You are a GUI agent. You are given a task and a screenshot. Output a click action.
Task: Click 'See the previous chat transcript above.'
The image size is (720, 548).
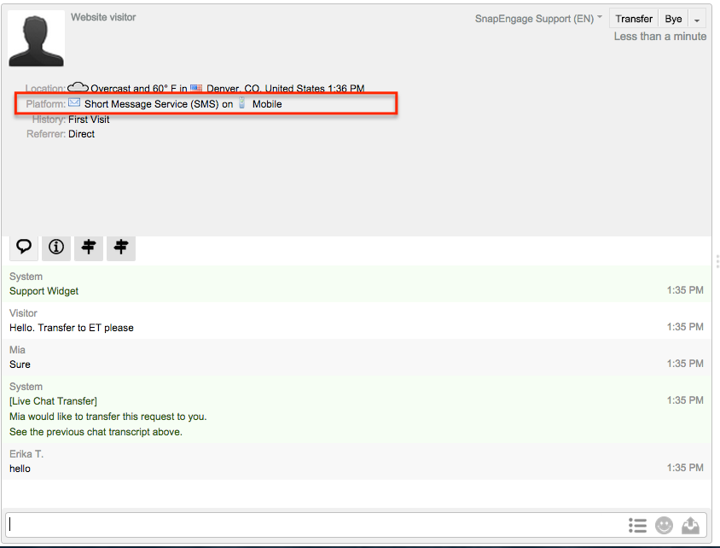click(96, 432)
